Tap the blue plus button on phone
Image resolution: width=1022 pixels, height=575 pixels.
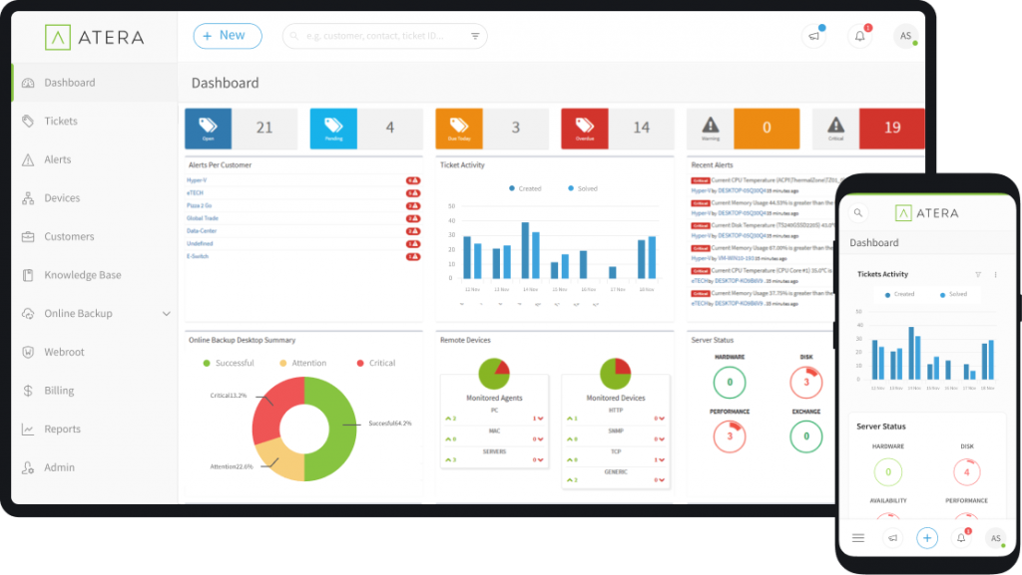[927, 538]
